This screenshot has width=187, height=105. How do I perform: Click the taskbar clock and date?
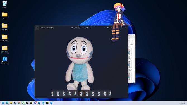(x=182, y=103)
